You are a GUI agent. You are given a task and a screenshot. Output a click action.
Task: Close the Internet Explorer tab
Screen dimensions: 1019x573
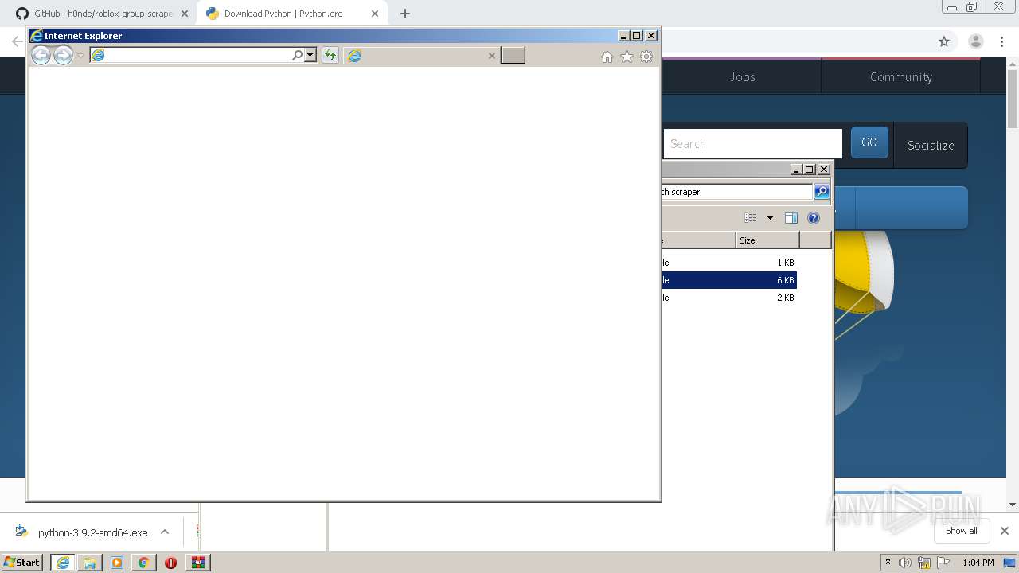[x=491, y=56]
